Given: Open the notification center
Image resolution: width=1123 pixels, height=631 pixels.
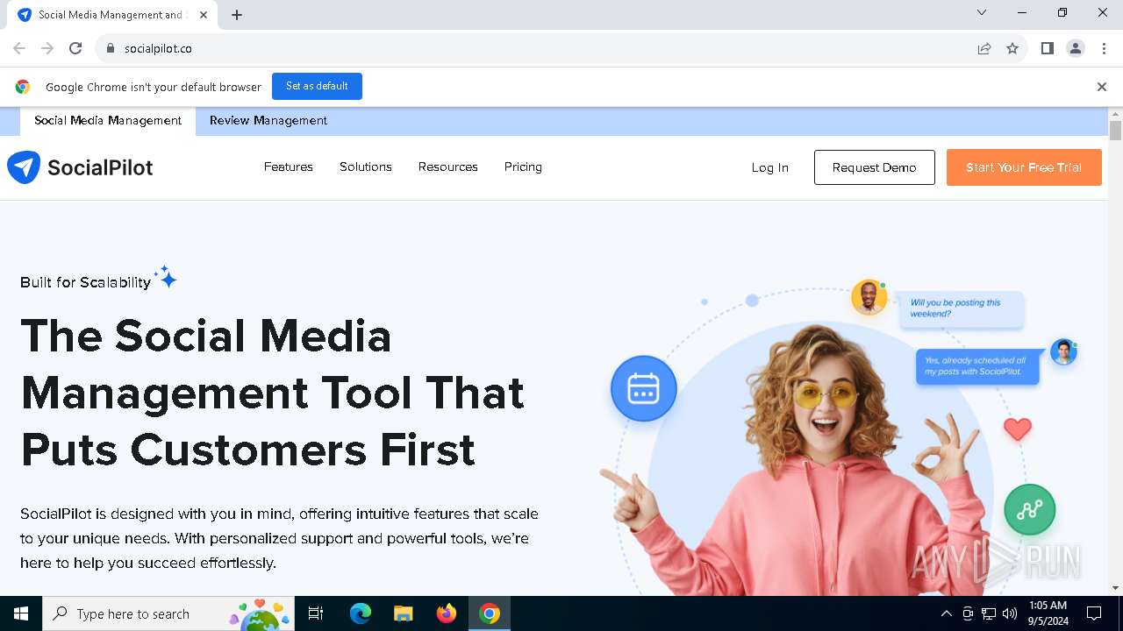Looking at the screenshot, I should pyautogui.click(x=1094, y=613).
